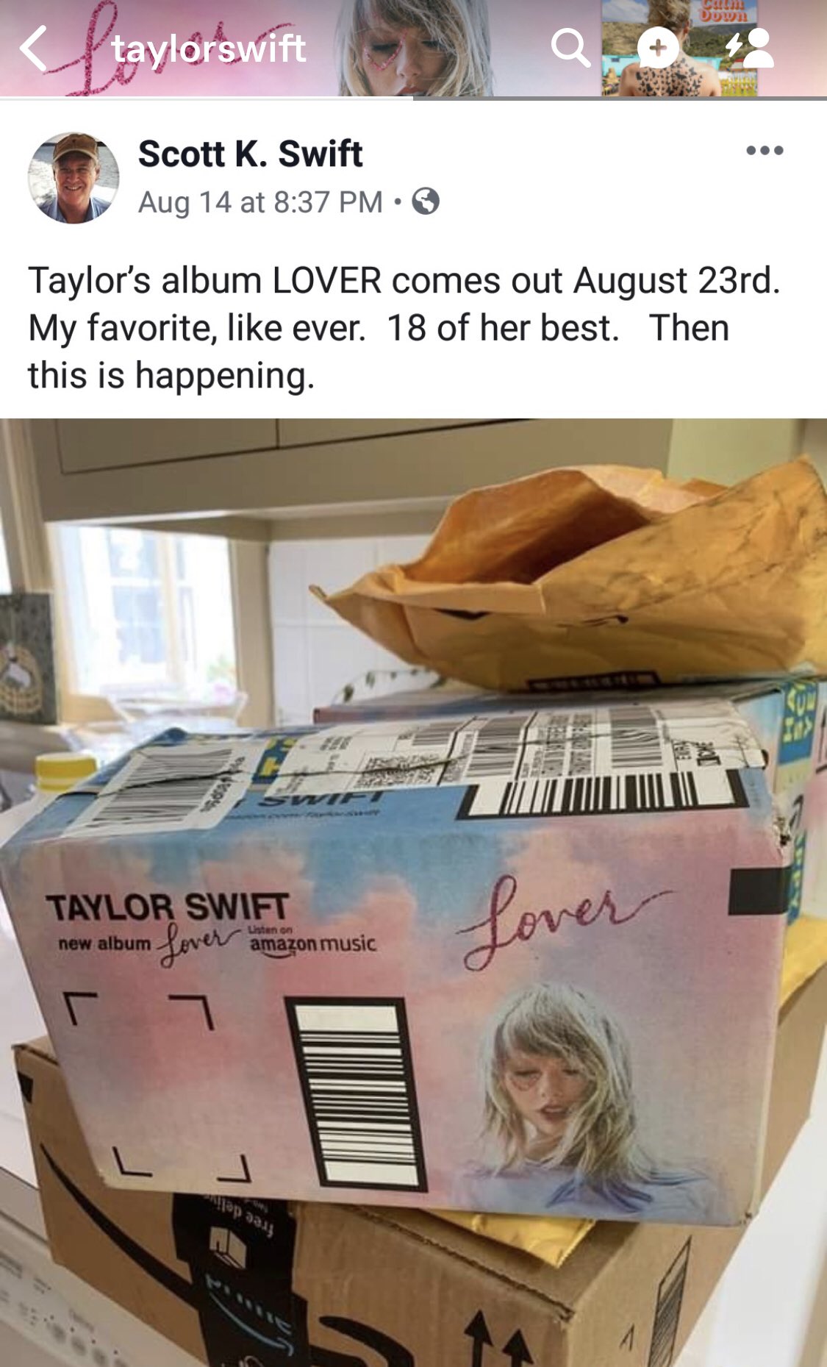Tap the Calm Down header image thumbnail
Image resolution: width=827 pixels, height=1367 pixels.
679,48
